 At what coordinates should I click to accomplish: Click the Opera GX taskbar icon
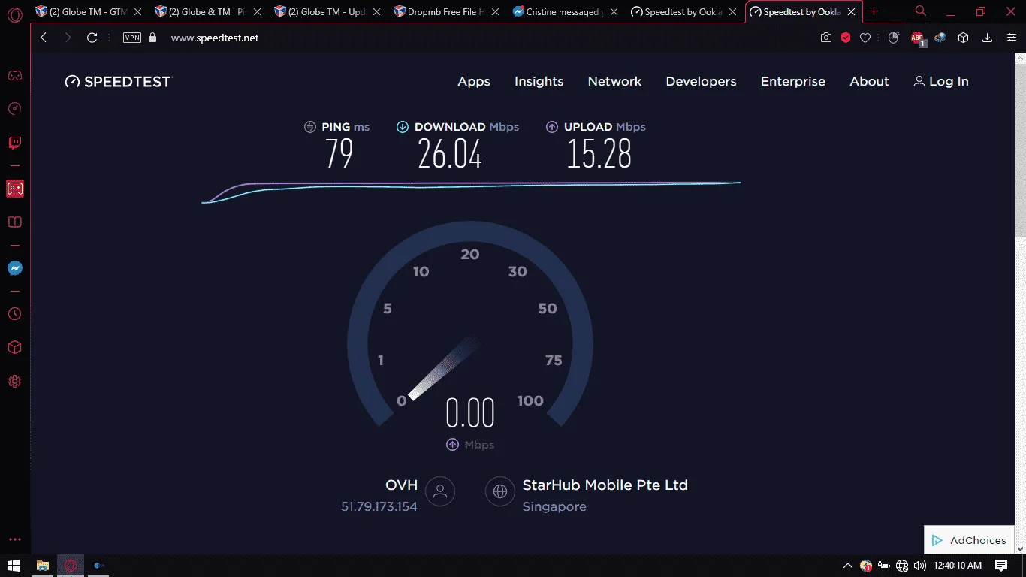click(x=71, y=566)
